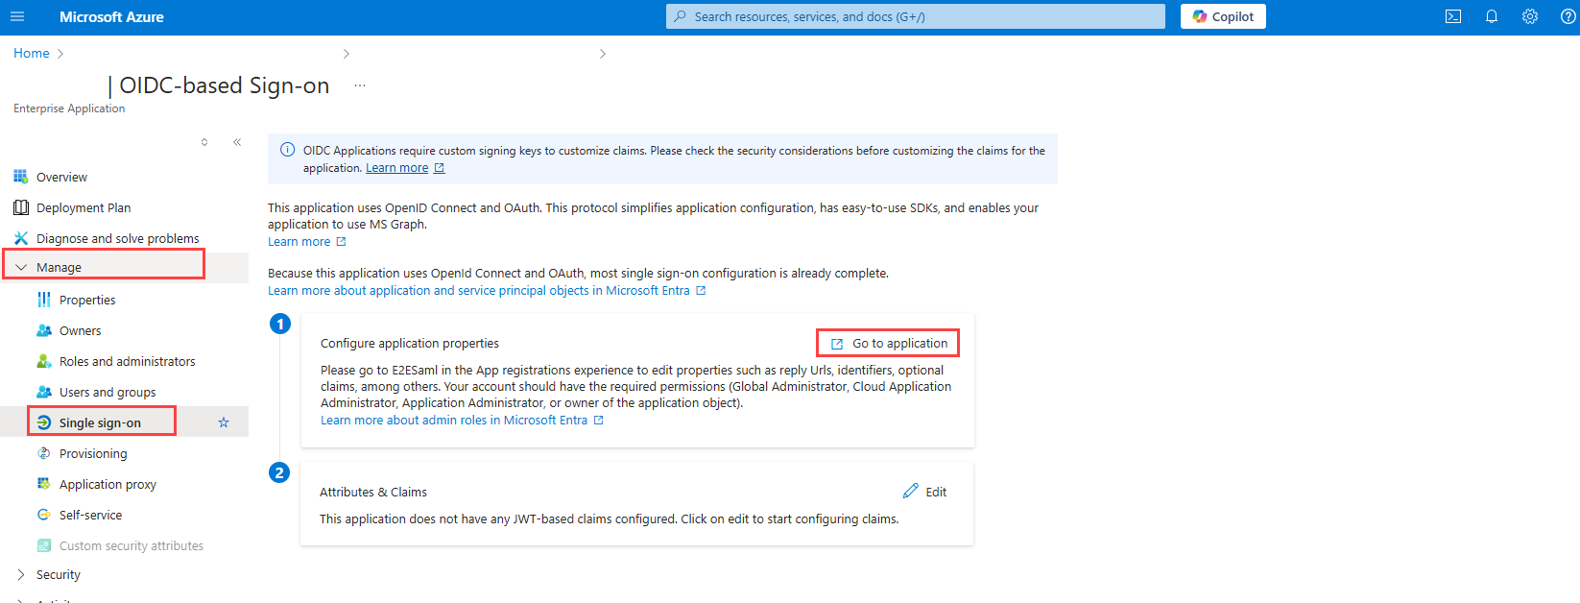Click the Properties bars icon
This screenshot has width=1580, height=603.
click(44, 300)
